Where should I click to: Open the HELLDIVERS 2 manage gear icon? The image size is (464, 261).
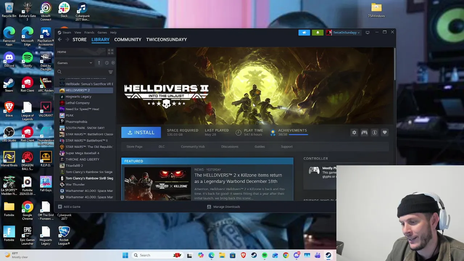354,133
